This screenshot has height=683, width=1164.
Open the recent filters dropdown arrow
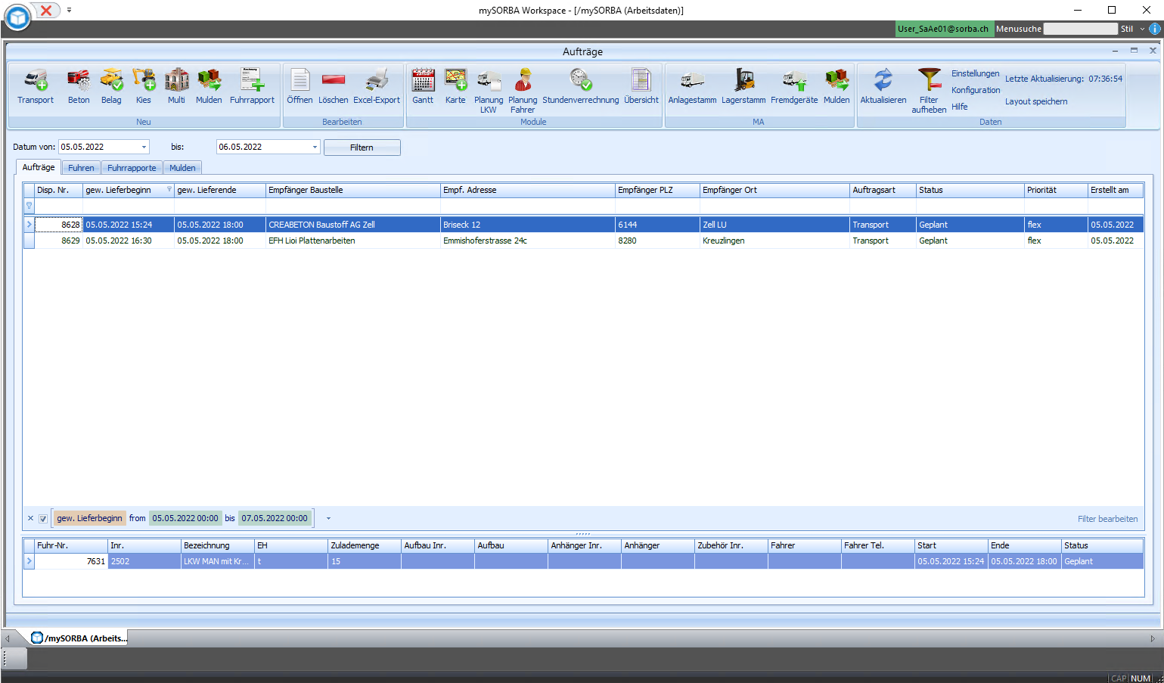(328, 519)
